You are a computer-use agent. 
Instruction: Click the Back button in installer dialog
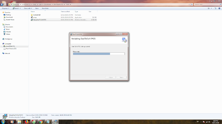tap(110, 78)
